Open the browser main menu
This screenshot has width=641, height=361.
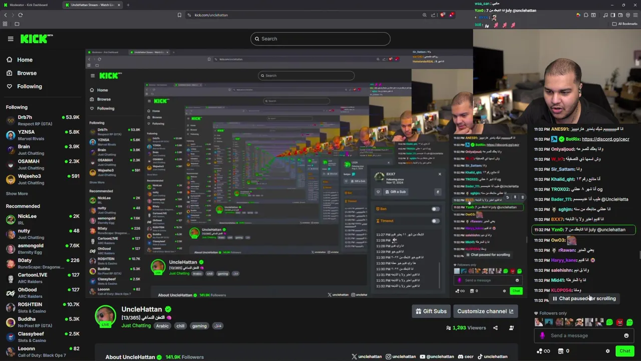(635, 15)
